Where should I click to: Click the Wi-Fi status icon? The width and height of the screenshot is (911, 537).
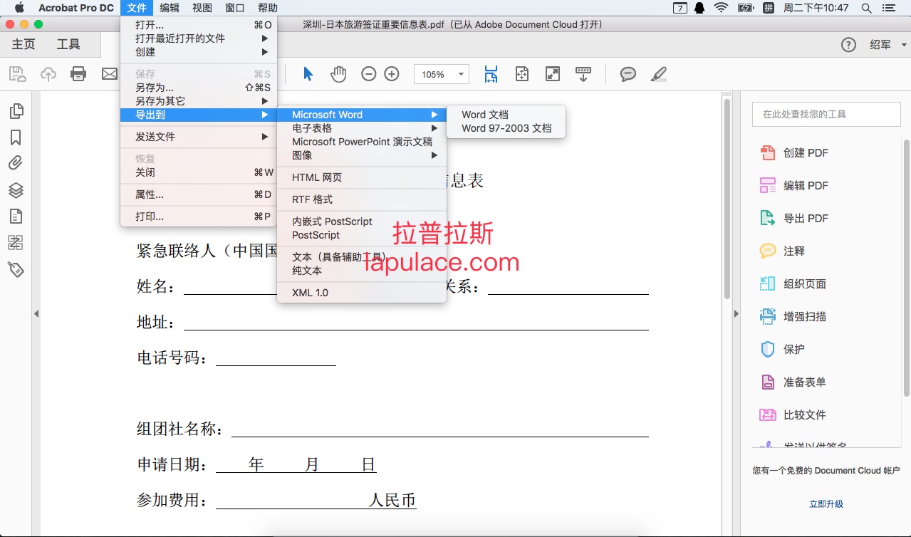[x=721, y=8]
